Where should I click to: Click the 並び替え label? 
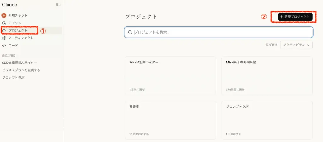272,45
